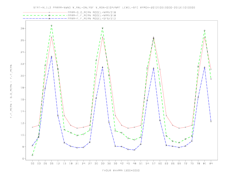Click legend text PARM=F.F_MEAN MODEL=NAM/218
The height and width of the screenshot is (178, 230).
[x=92, y=15]
